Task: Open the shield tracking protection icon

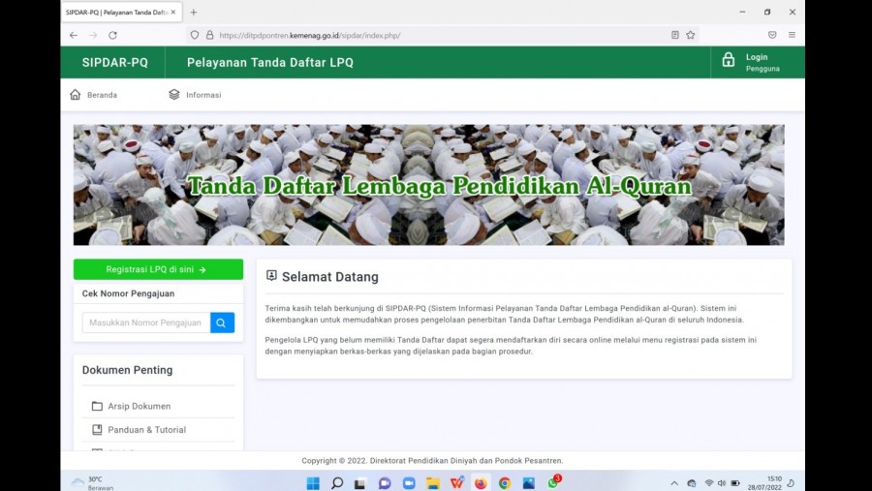Action: 195,35
